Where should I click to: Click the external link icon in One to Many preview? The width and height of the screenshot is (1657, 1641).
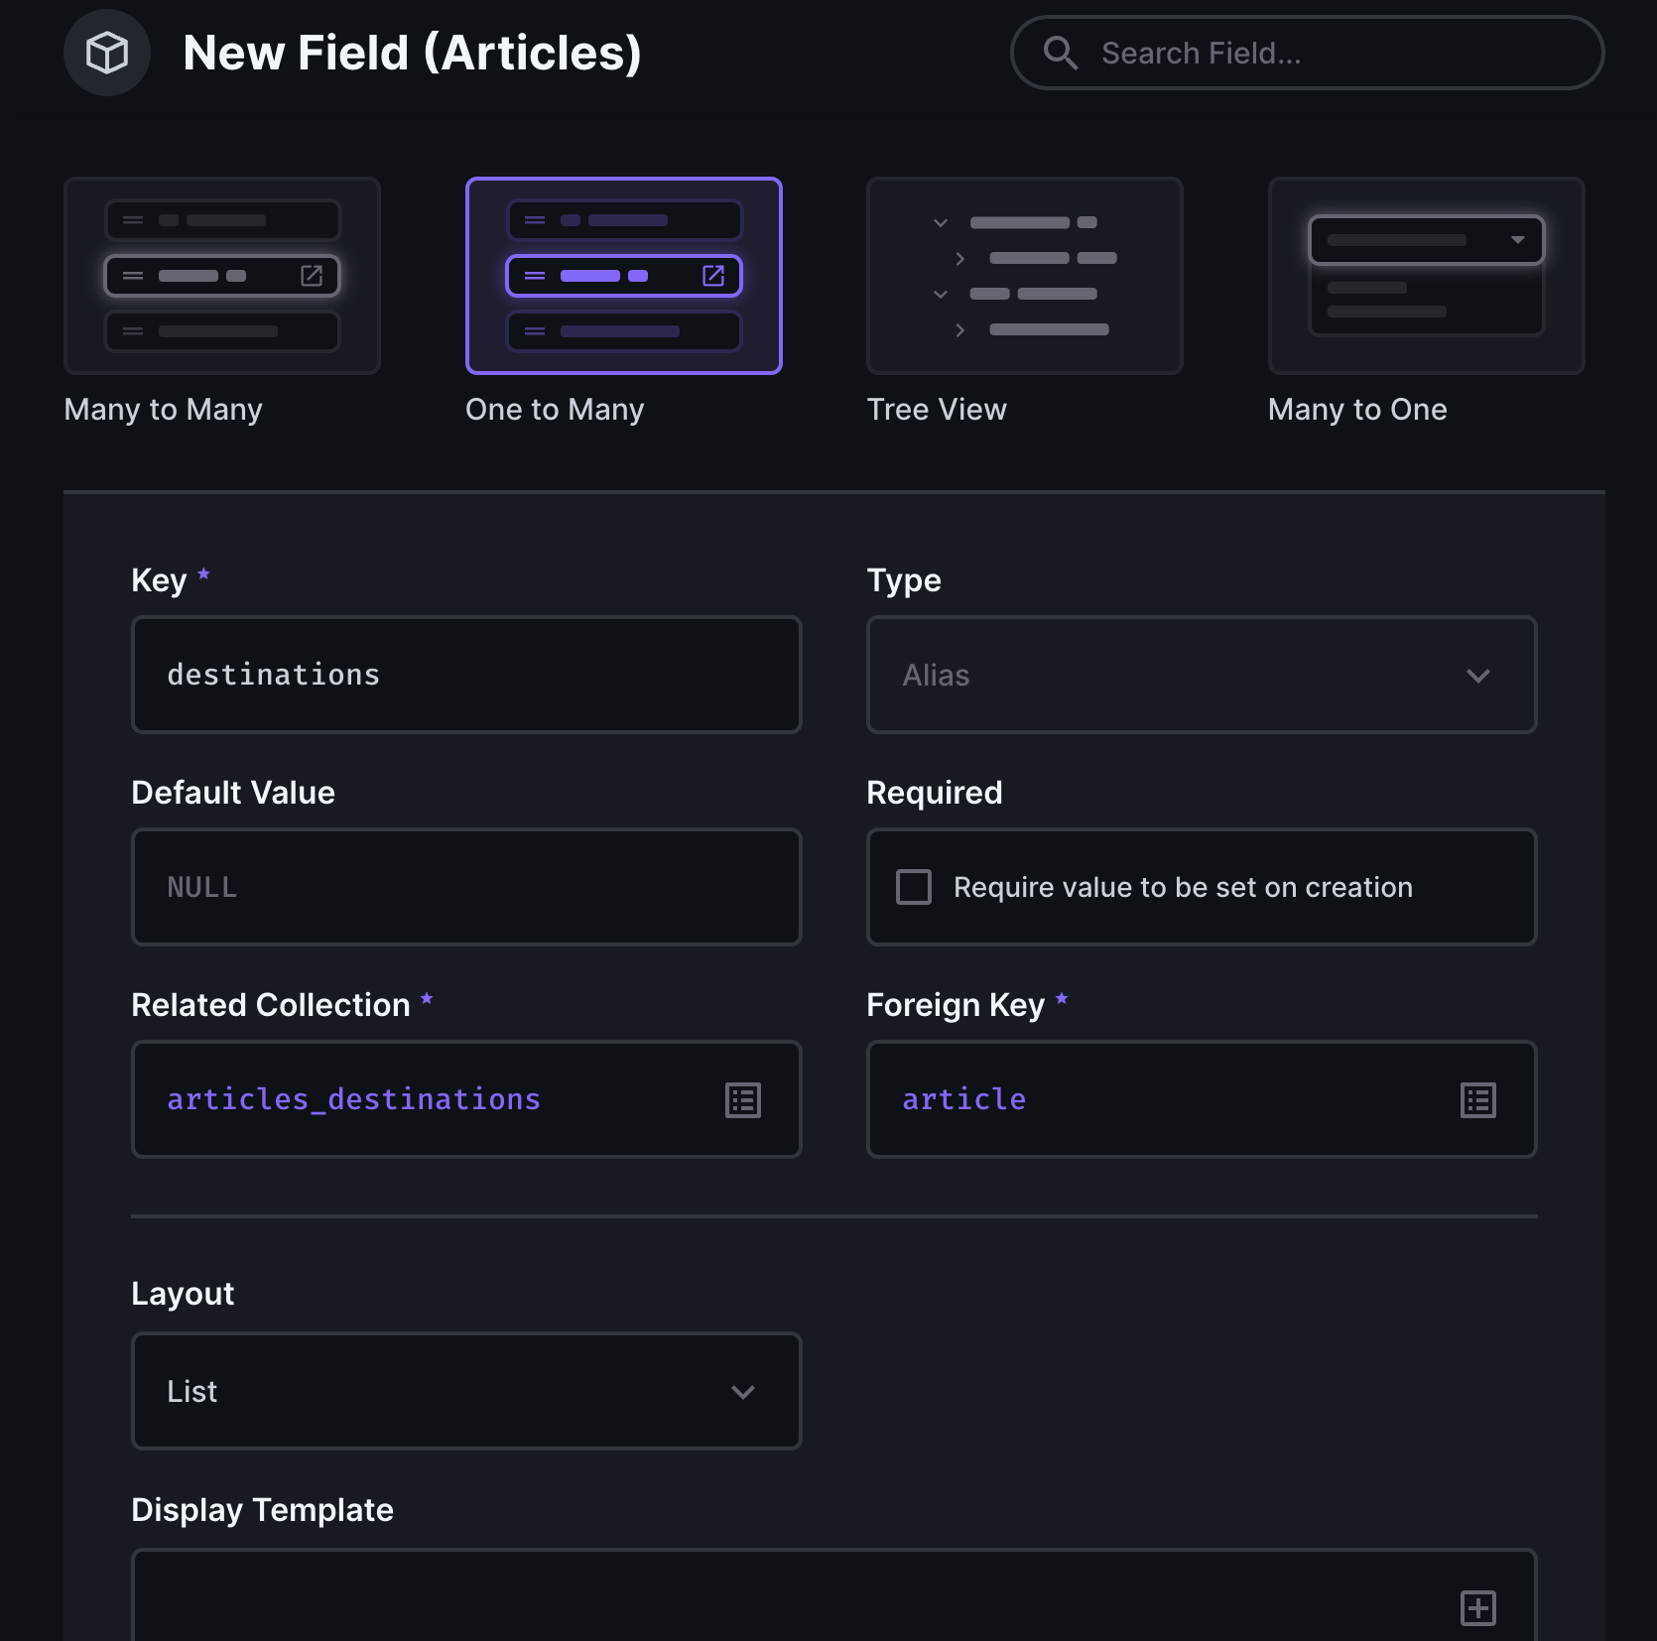pos(712,276)
